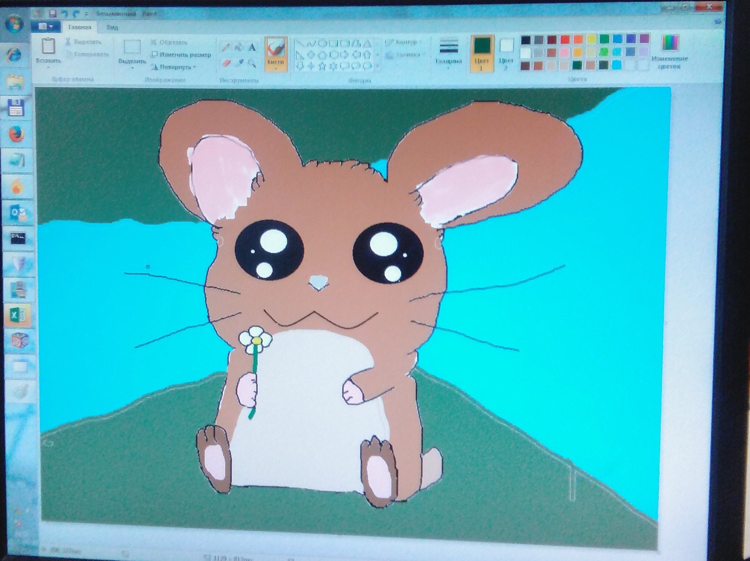Switch to the Вид tab
The height and width of the screenshot is (561, 750).
pyautogui.click(x=112, y=28)
